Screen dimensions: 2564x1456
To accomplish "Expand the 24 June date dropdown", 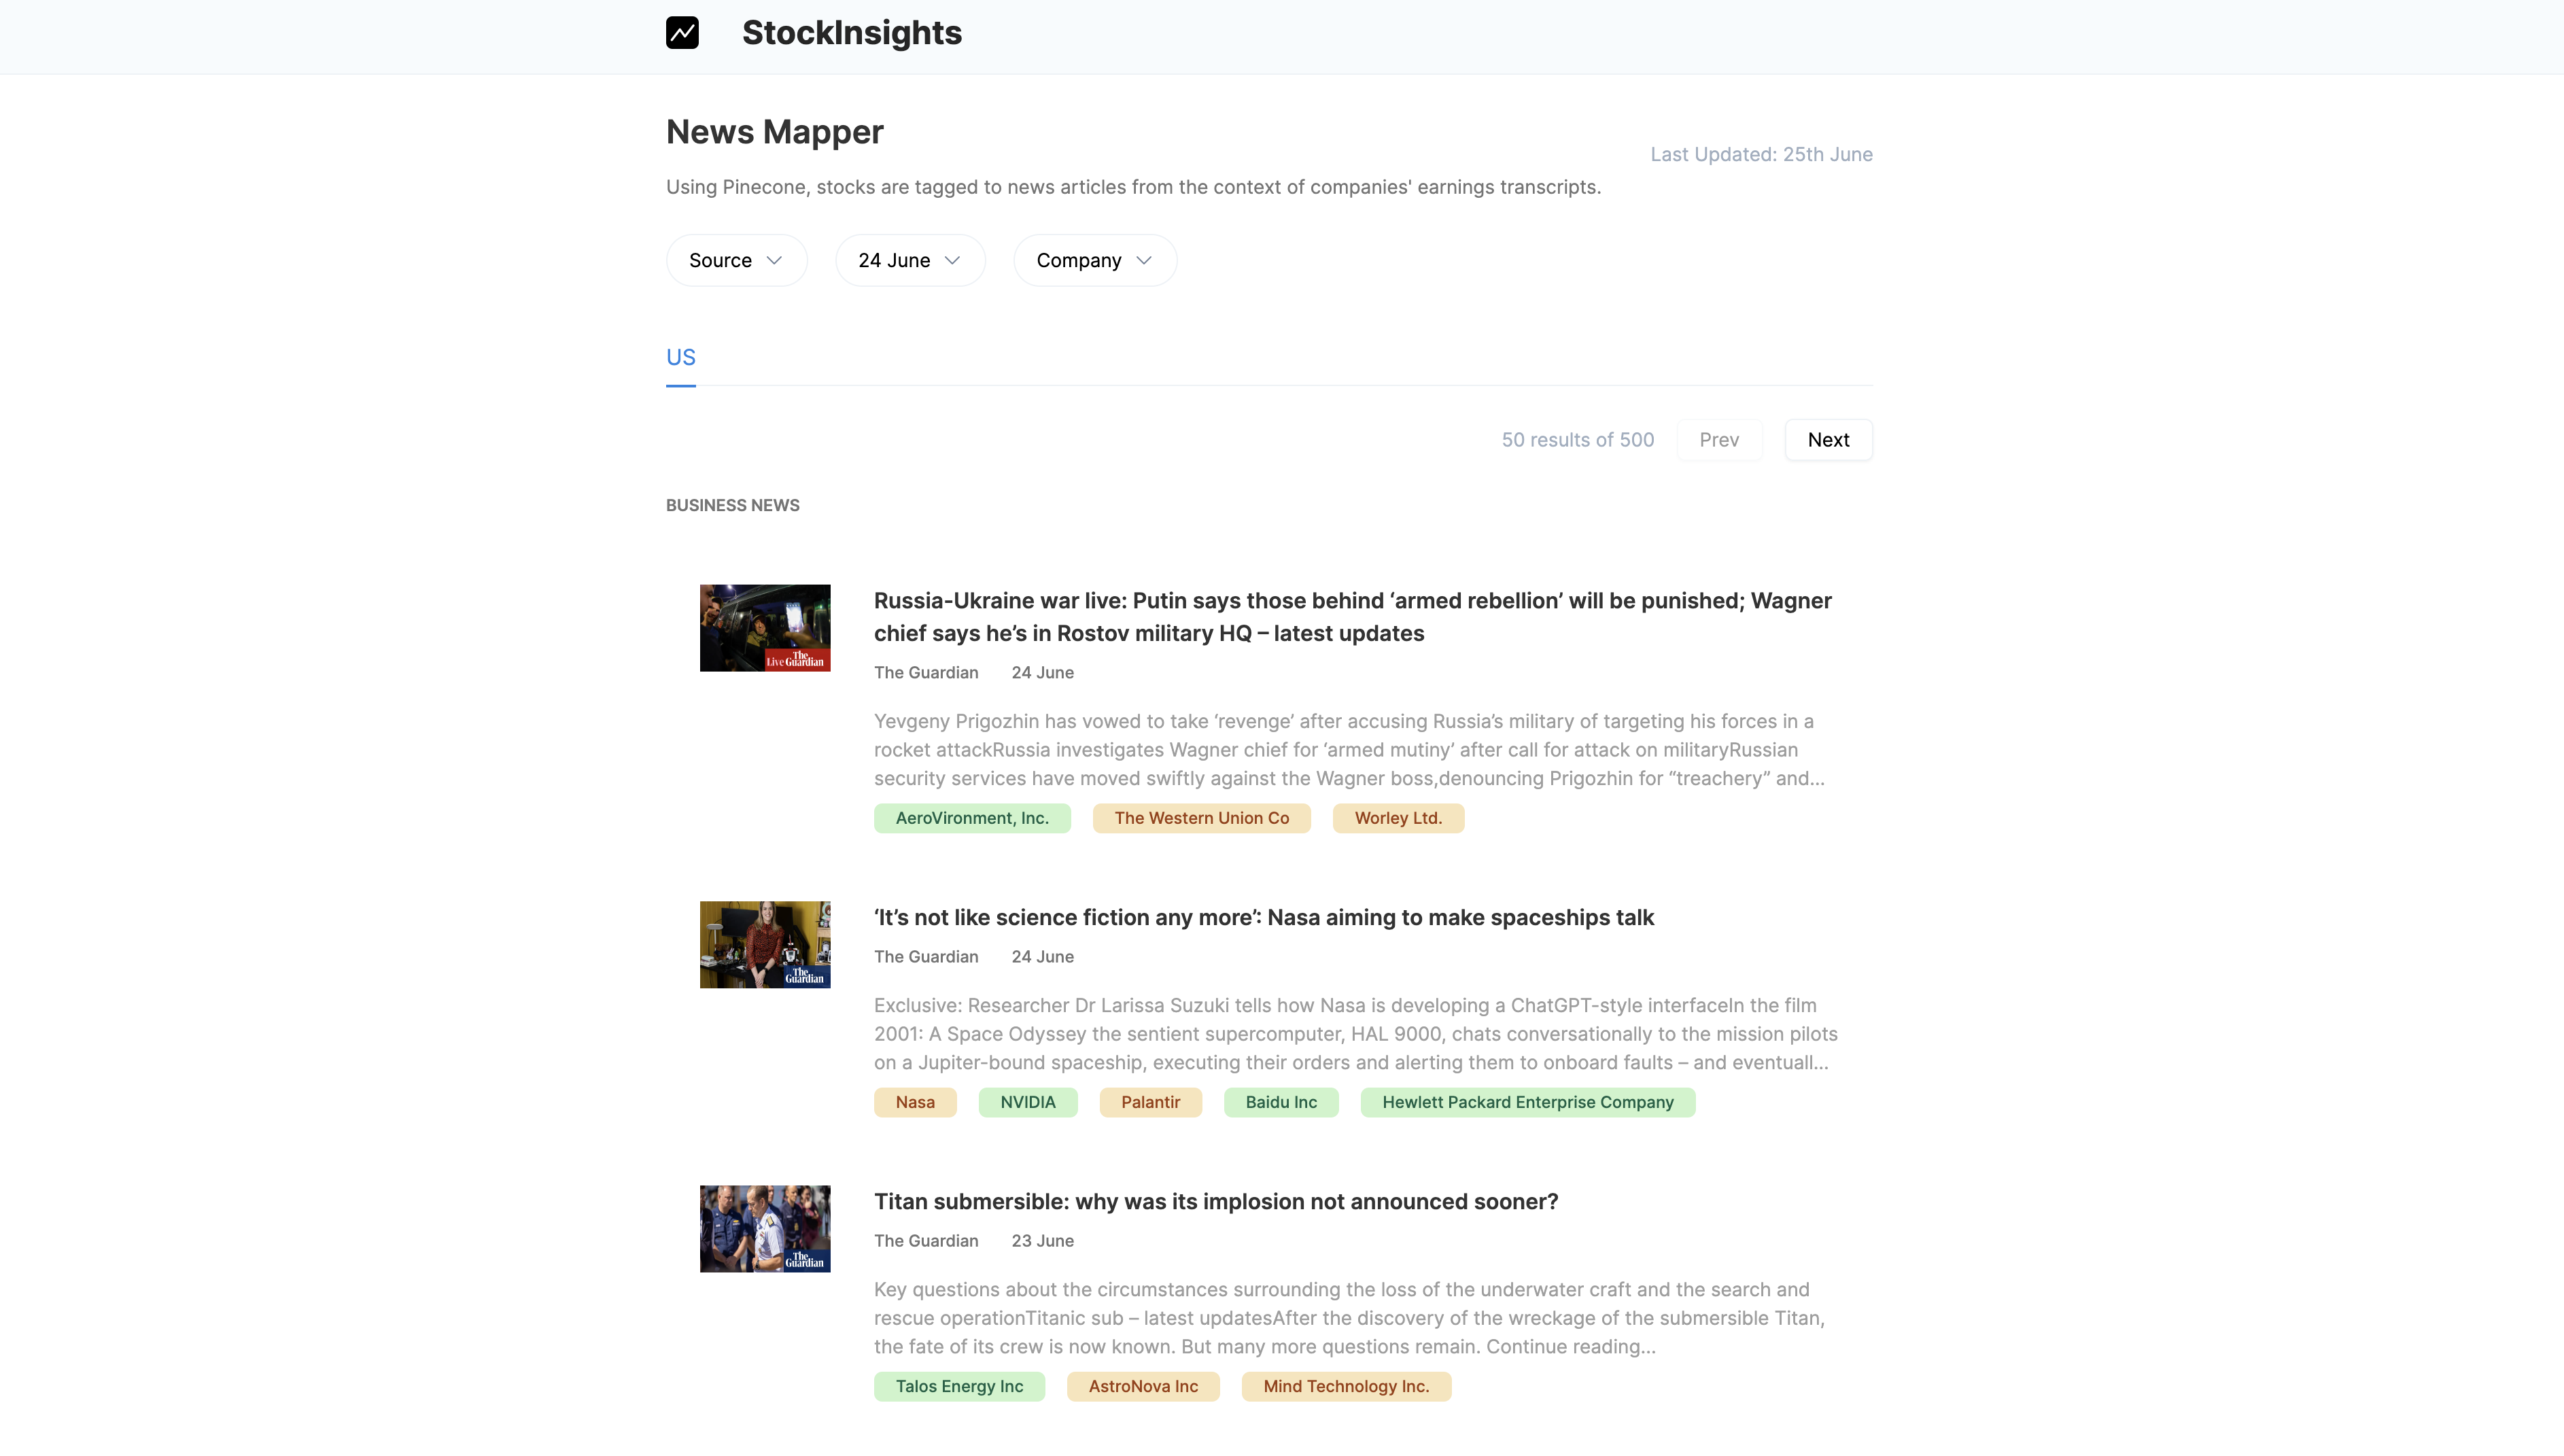I will tap(909, 260).
